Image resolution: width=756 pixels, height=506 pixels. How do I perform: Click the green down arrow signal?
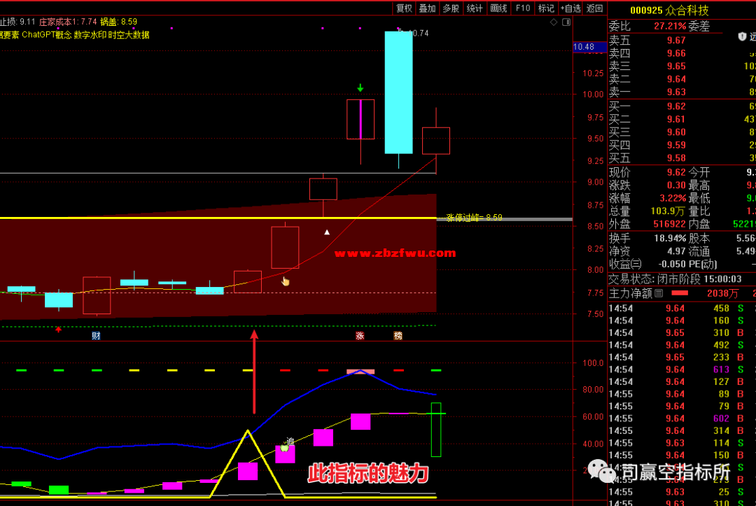click(x=360, y=88)
